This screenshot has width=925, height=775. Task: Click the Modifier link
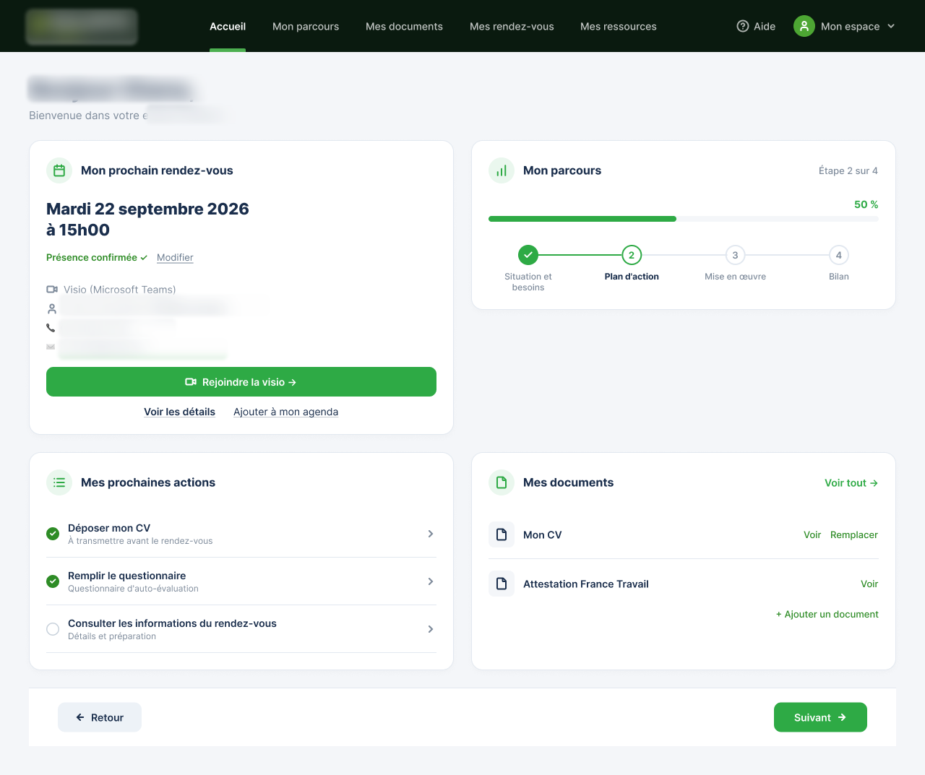[175, 257]
